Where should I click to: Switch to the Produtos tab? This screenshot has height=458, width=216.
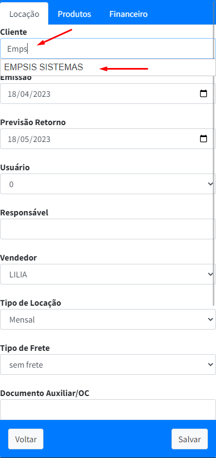point(74,14)
